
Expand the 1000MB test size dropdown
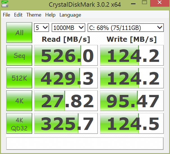click(68, 28)
